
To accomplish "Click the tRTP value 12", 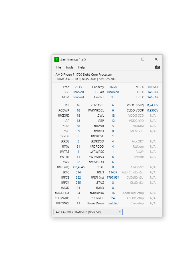I will tap(113, 121).
